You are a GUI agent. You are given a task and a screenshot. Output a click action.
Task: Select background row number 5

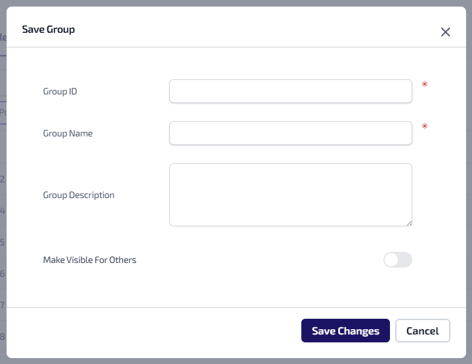[3, 241]
